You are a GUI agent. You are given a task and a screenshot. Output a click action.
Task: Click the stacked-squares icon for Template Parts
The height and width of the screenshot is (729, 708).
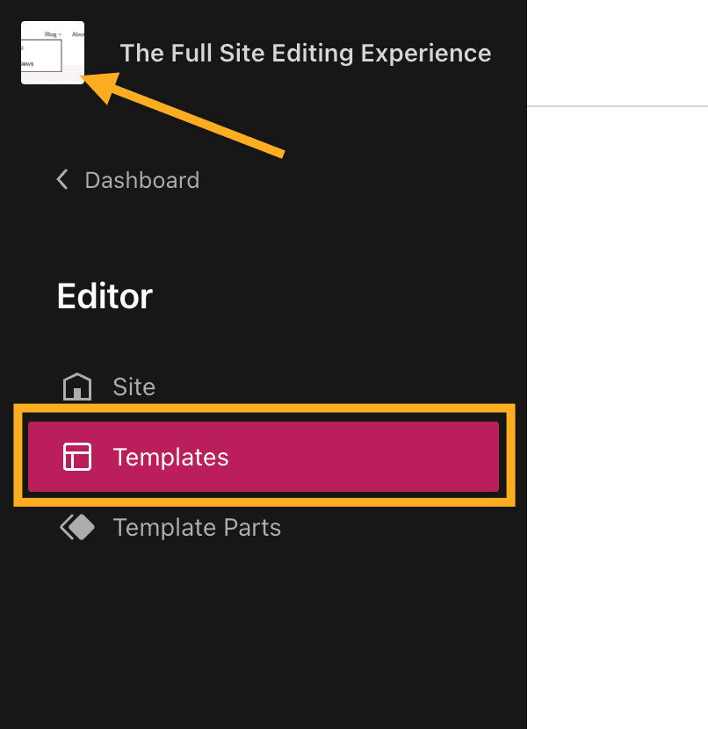pos(76,527)
